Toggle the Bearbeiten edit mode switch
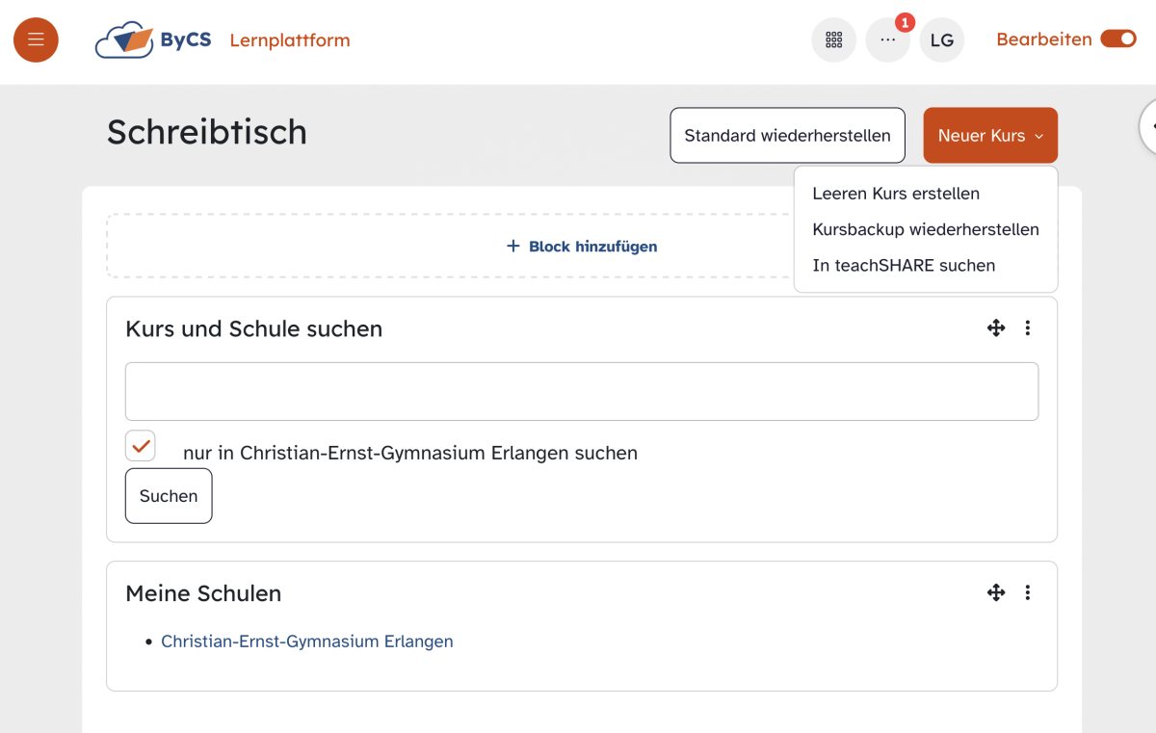This screenshot has width=1156, height=733. click(1117, 39)
